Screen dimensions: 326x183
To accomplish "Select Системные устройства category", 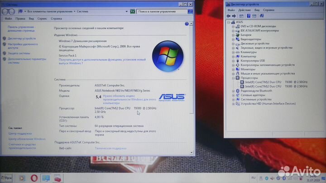I will click(256, 99).
